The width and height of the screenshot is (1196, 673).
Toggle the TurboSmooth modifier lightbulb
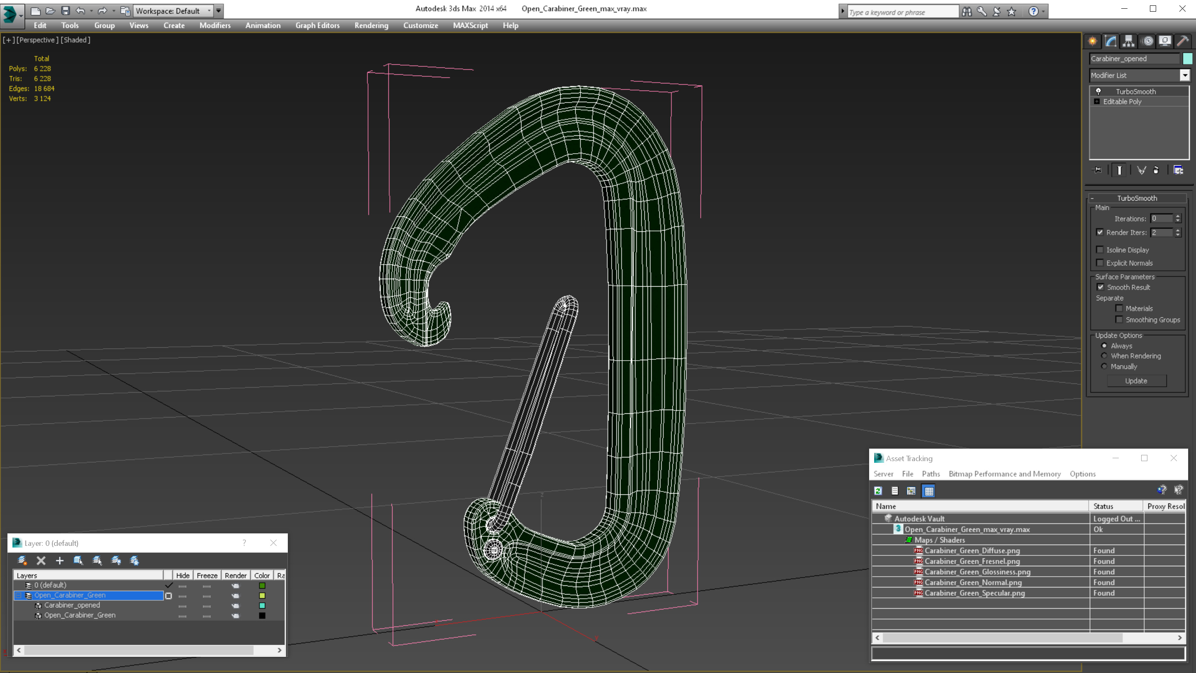pos(1098,91)
